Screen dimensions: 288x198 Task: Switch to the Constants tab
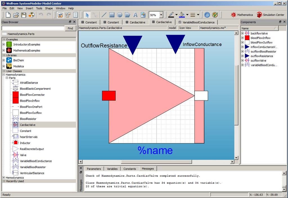click(130, 169)
